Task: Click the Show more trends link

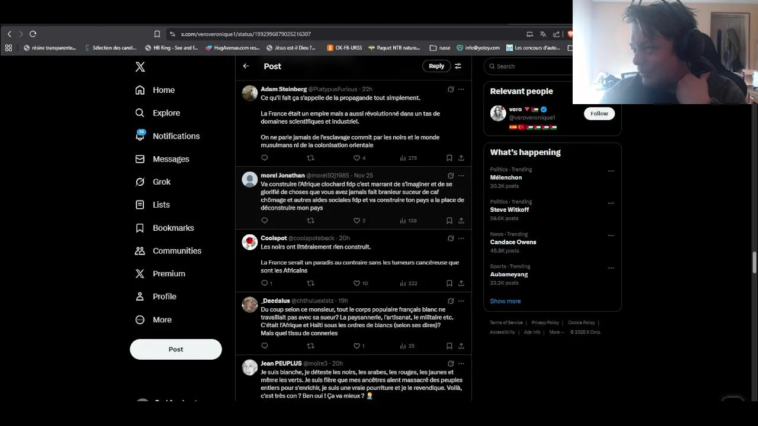Action: [505, 301]
